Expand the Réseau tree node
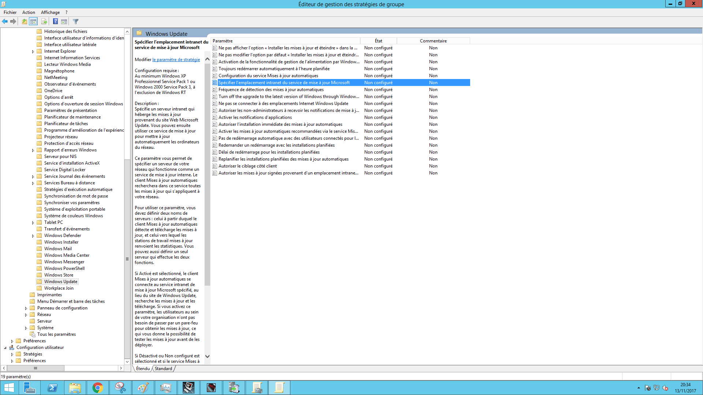 click(x=26, y=315)
